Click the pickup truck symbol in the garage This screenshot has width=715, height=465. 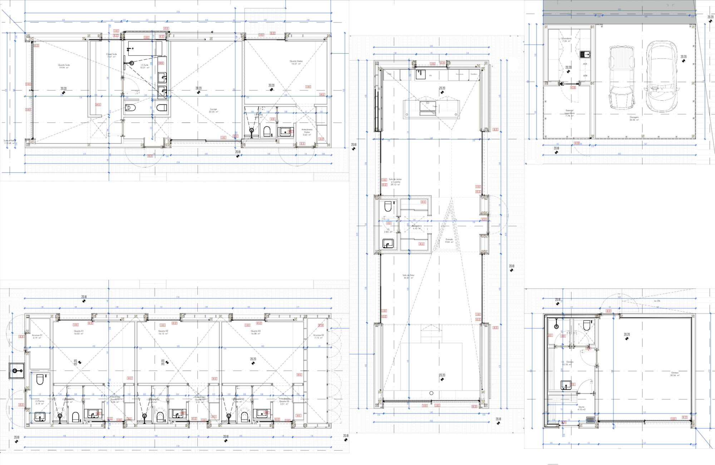coord(621,78)
